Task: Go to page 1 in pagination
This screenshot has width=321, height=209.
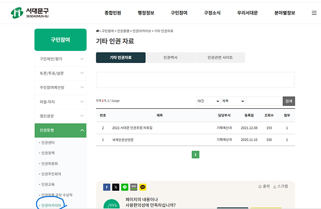Action: click(195, 155)
